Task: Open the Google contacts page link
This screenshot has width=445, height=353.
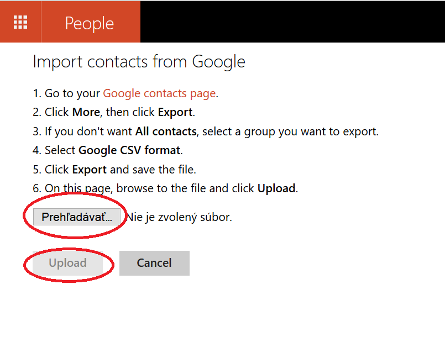Action: 159,93
